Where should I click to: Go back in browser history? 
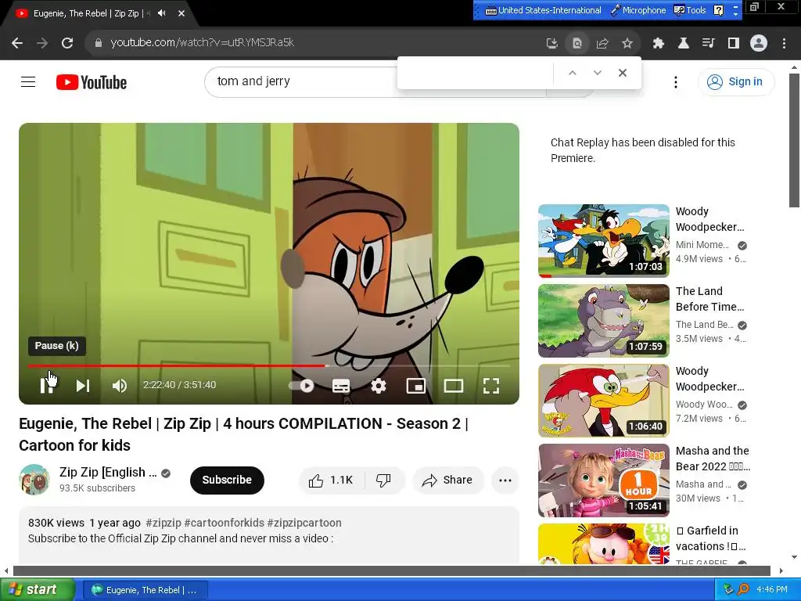17,43
